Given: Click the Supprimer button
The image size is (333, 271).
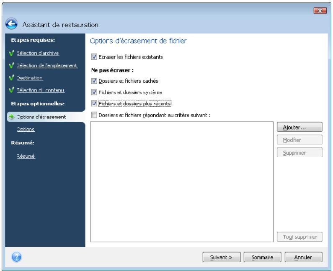Looking at the screenshot, I should (x=299, y=153).
